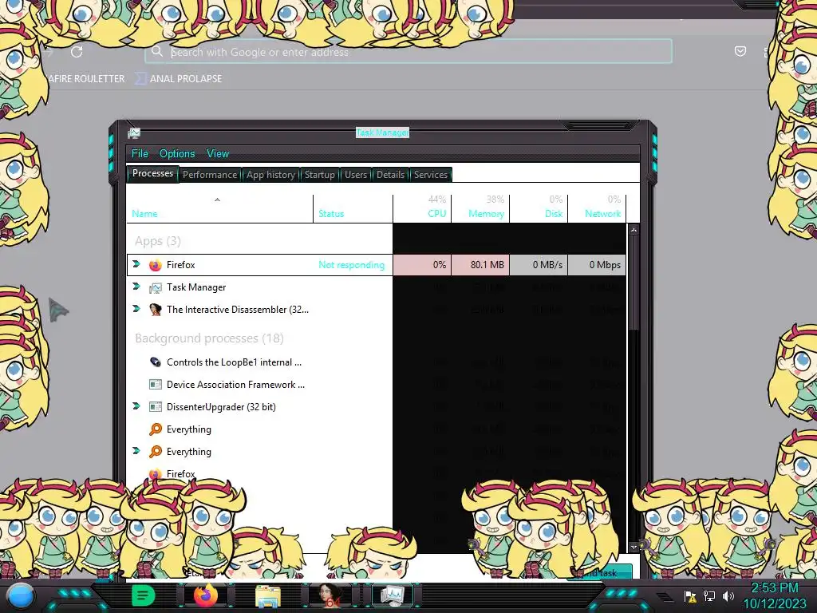Select Firefox's 0 MB/s disk cell

click(x=539, y=265)
